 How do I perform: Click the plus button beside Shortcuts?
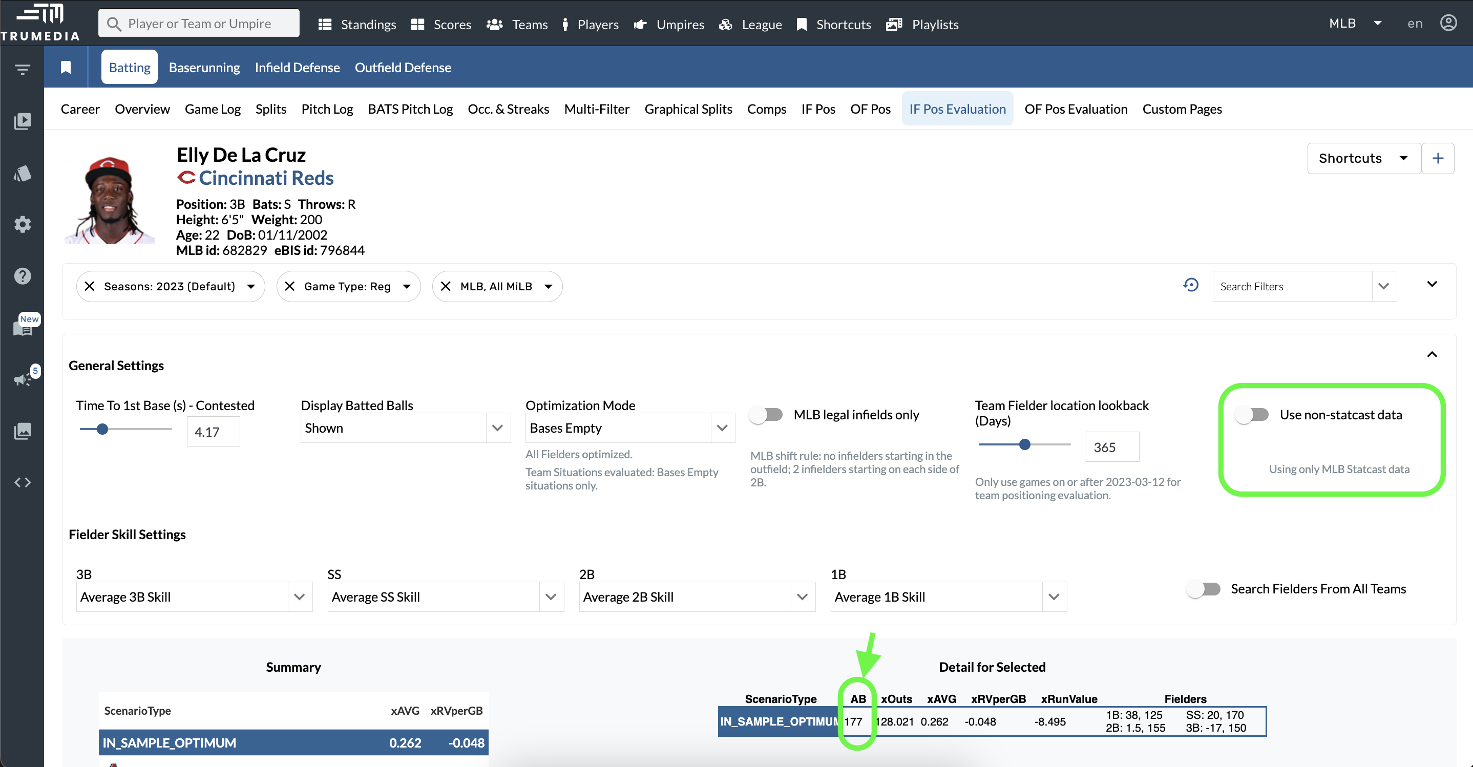(x=1438, y=158)
